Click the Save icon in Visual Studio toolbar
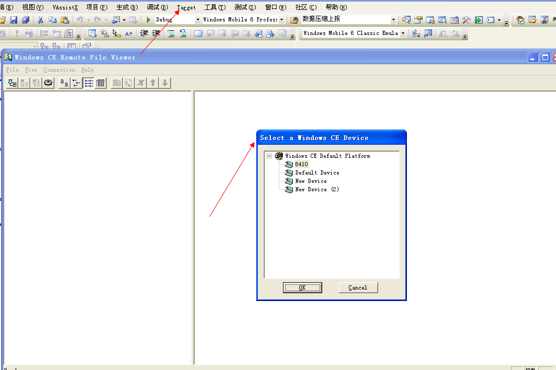The width and height of the screenshot is (556, 370). pyautogui.click(x=14, y=20)
